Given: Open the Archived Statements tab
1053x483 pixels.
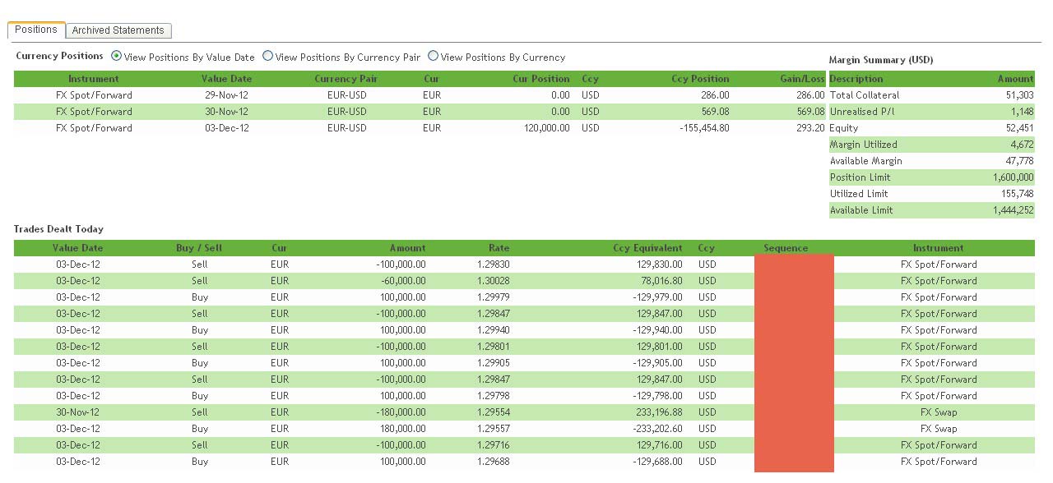Looking at the screenshot, I should 118,30.
